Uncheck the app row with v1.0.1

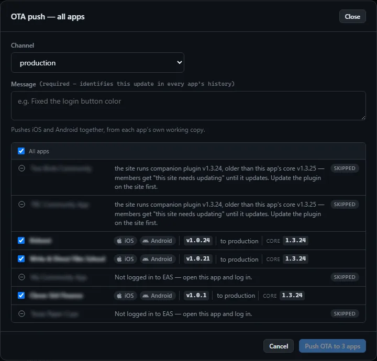21,295
